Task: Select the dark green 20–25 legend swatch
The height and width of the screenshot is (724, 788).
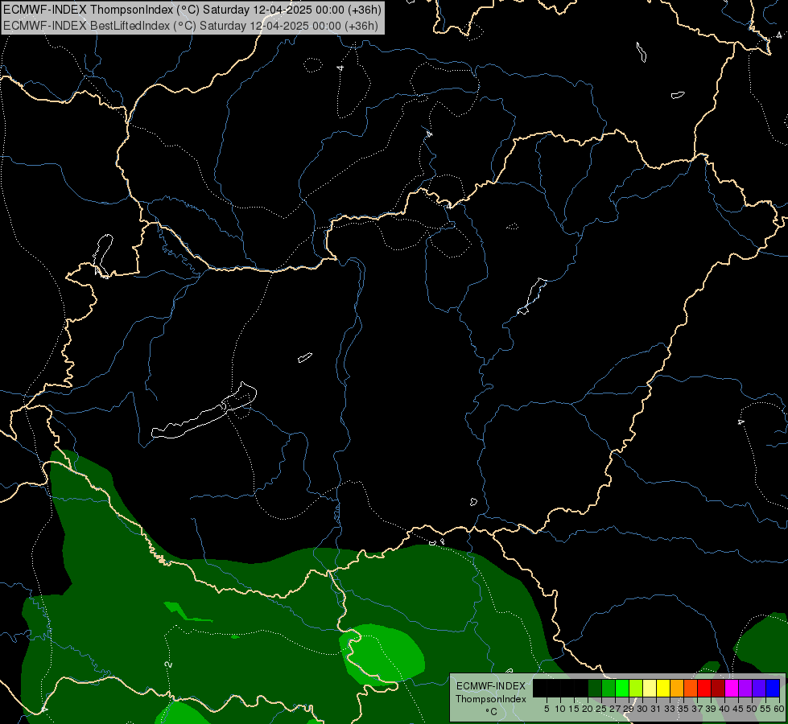Action: pyautogui.click(x=595, y=688)
